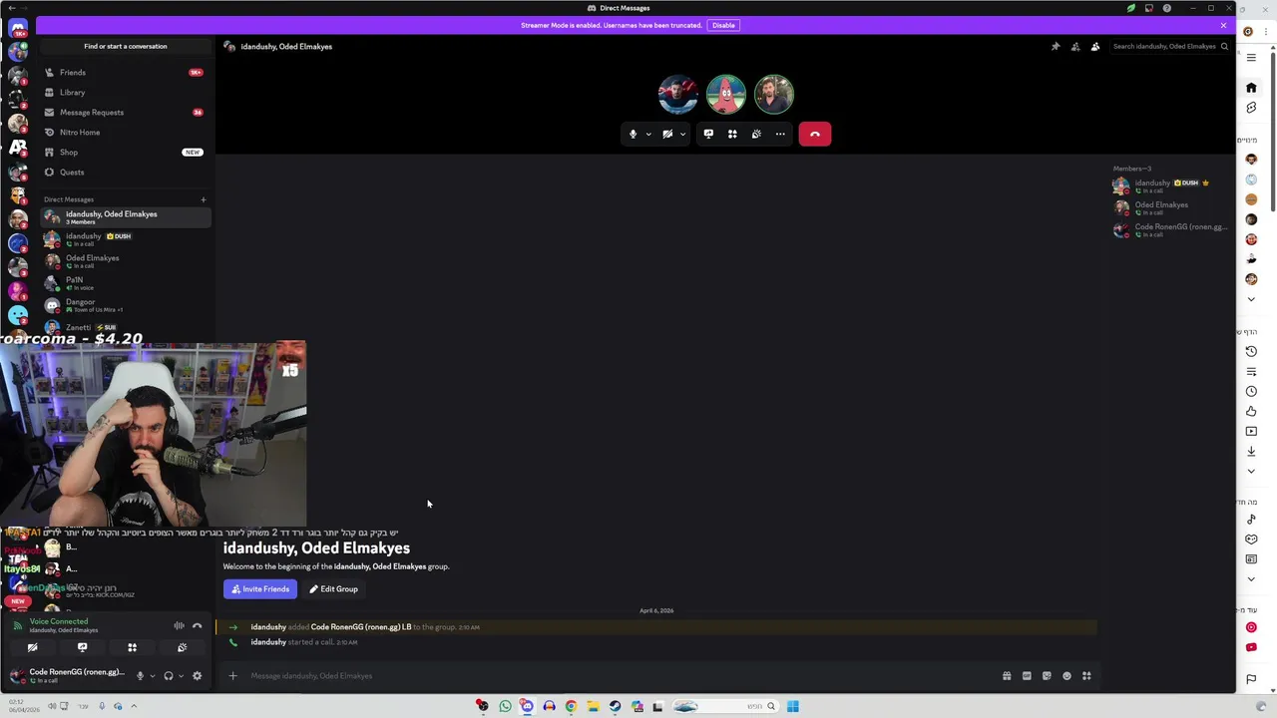Open Nitro Home
The height and width of the screenshot is (718, 1277).
click(126, 132)
